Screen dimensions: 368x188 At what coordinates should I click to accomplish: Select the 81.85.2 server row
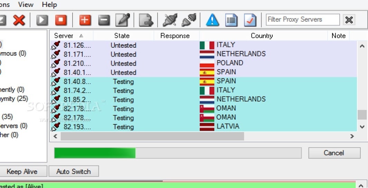(204, 100)
